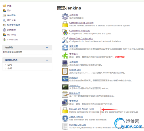Click the wrench icon for Global Tool Configuration
The image size is (144, 131).
65,40
